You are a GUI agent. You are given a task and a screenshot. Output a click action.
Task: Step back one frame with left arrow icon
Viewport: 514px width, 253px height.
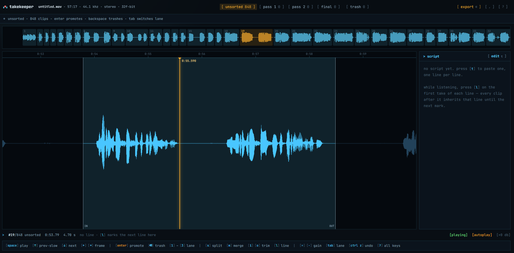(84, 246)
